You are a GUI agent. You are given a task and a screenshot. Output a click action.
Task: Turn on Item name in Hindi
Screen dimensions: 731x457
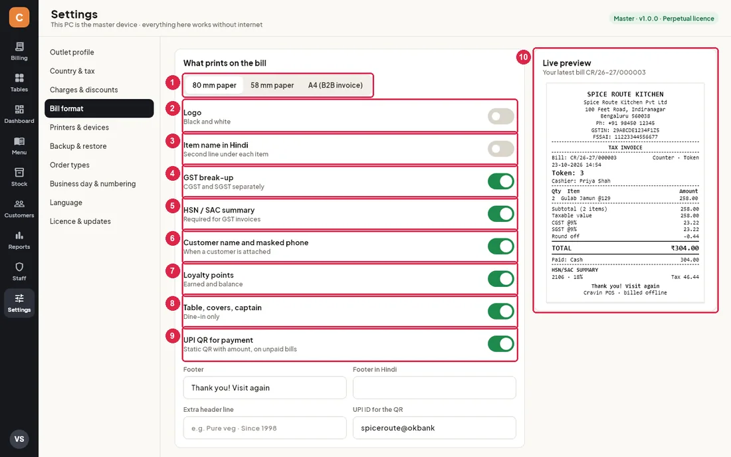(x=500, y=149)
